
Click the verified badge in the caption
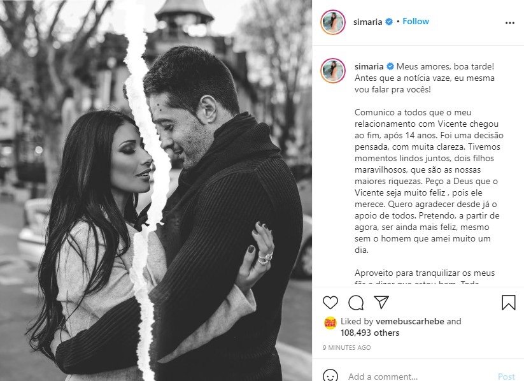(x=390, y=66)
